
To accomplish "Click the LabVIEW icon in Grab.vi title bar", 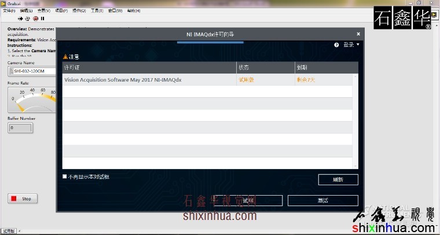I will (3, 3).
